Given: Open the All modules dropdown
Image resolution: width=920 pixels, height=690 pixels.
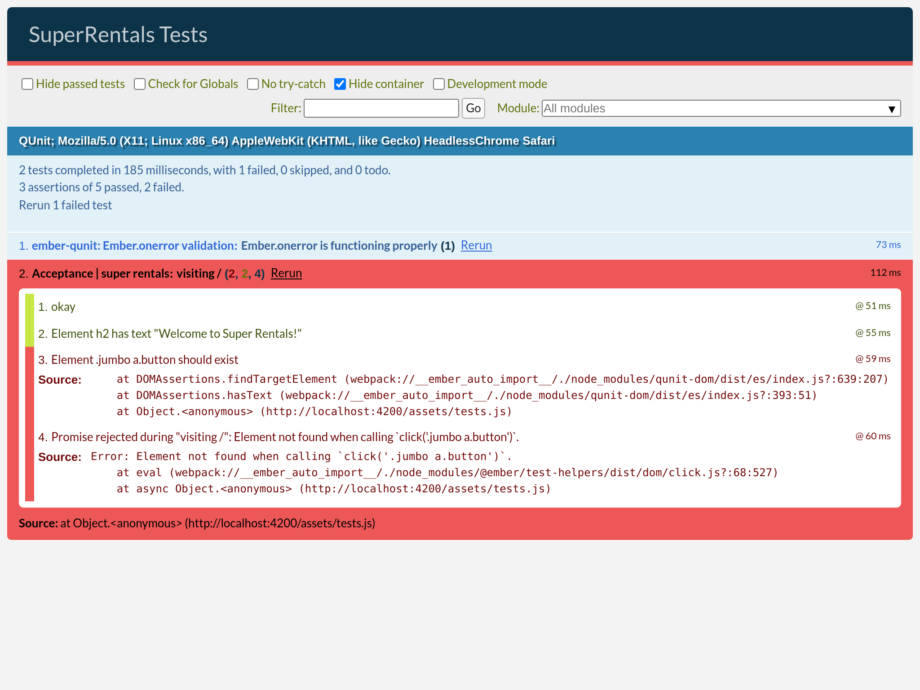Looking at the screenshot, I should click(x=719, y=108).
